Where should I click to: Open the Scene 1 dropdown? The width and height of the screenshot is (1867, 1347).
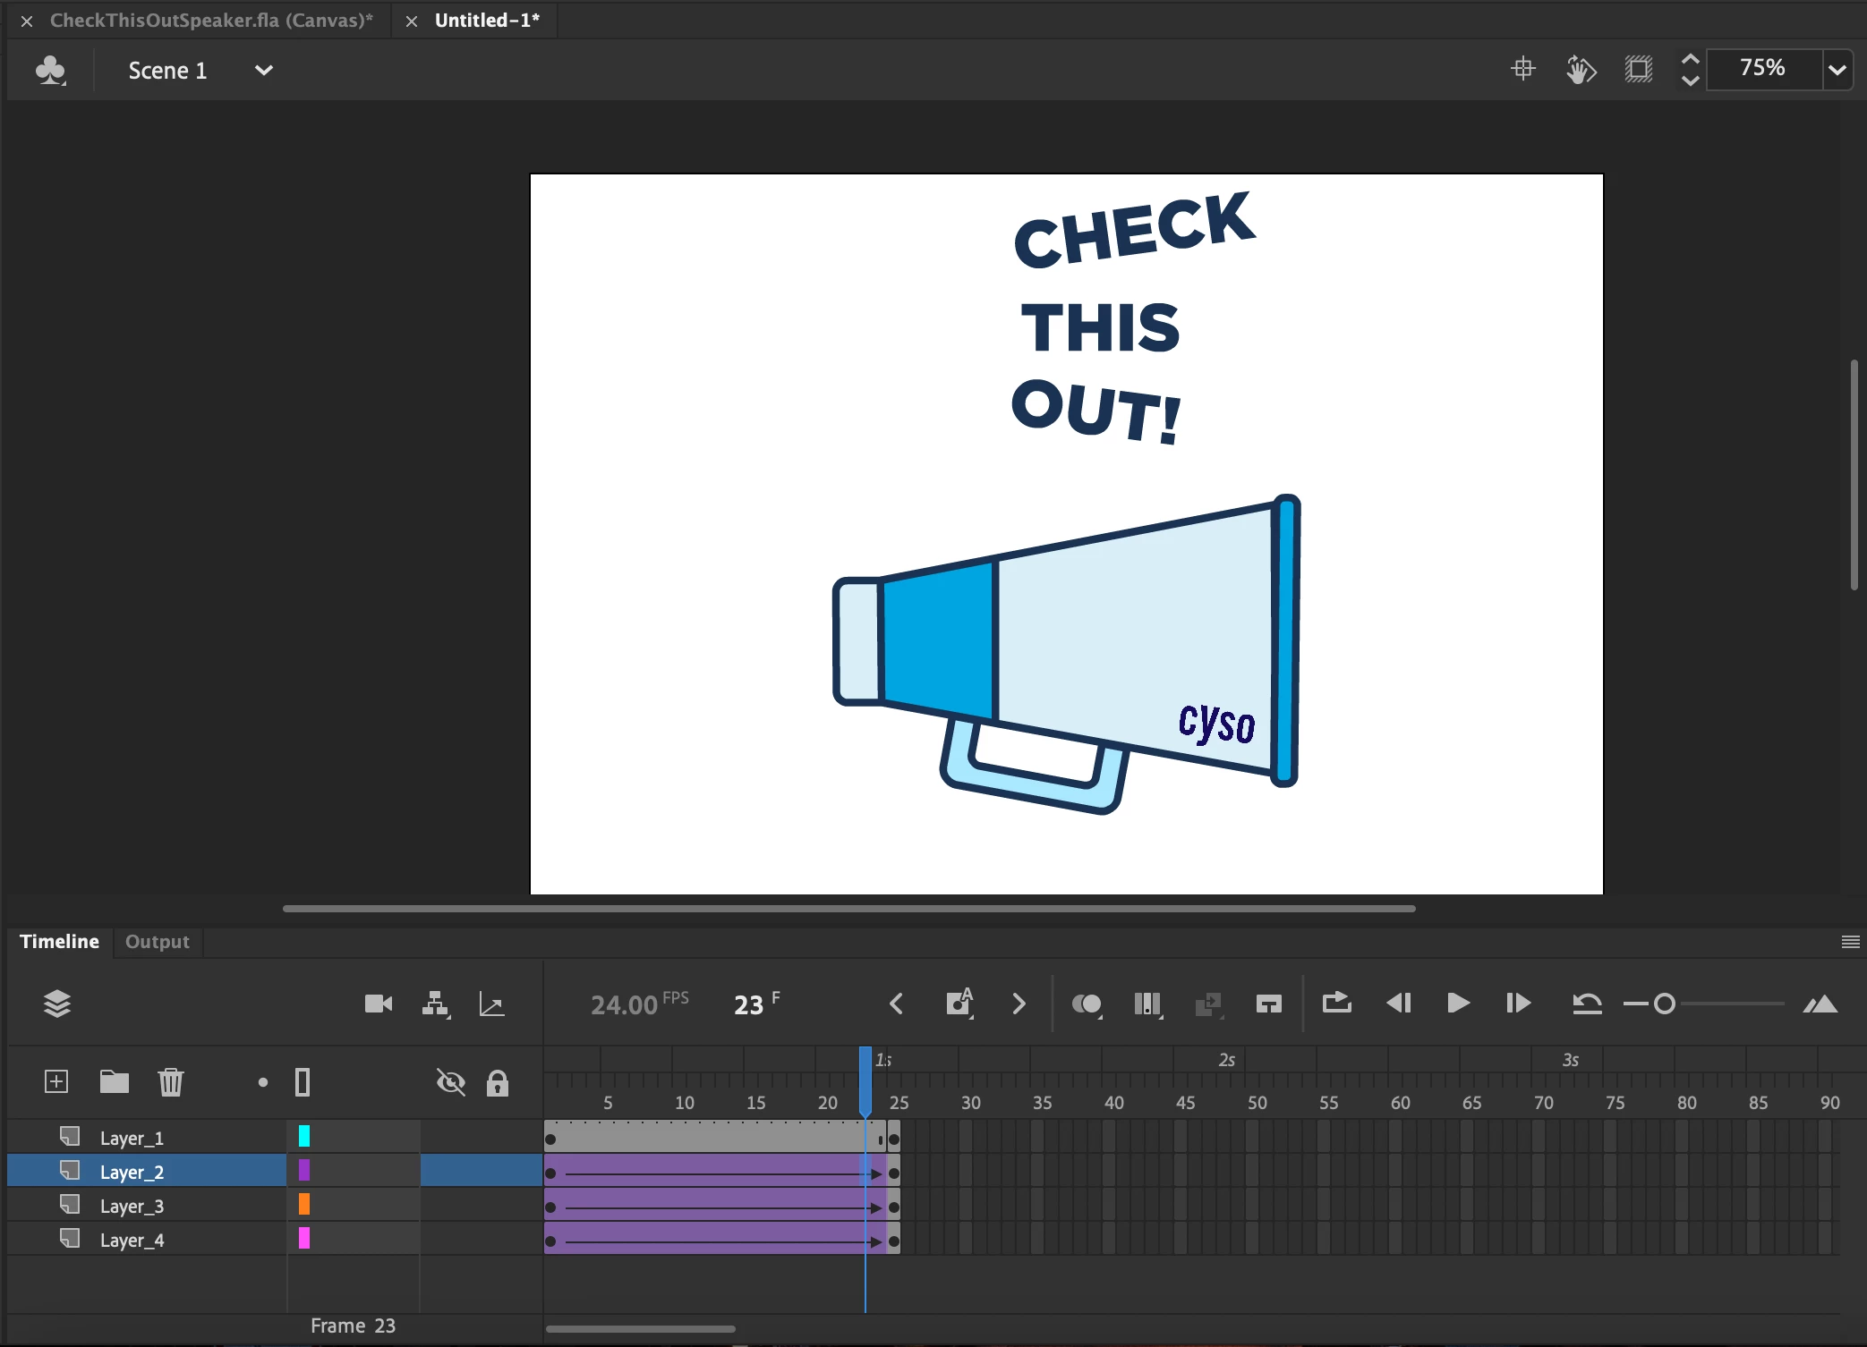tap(263, 70)
